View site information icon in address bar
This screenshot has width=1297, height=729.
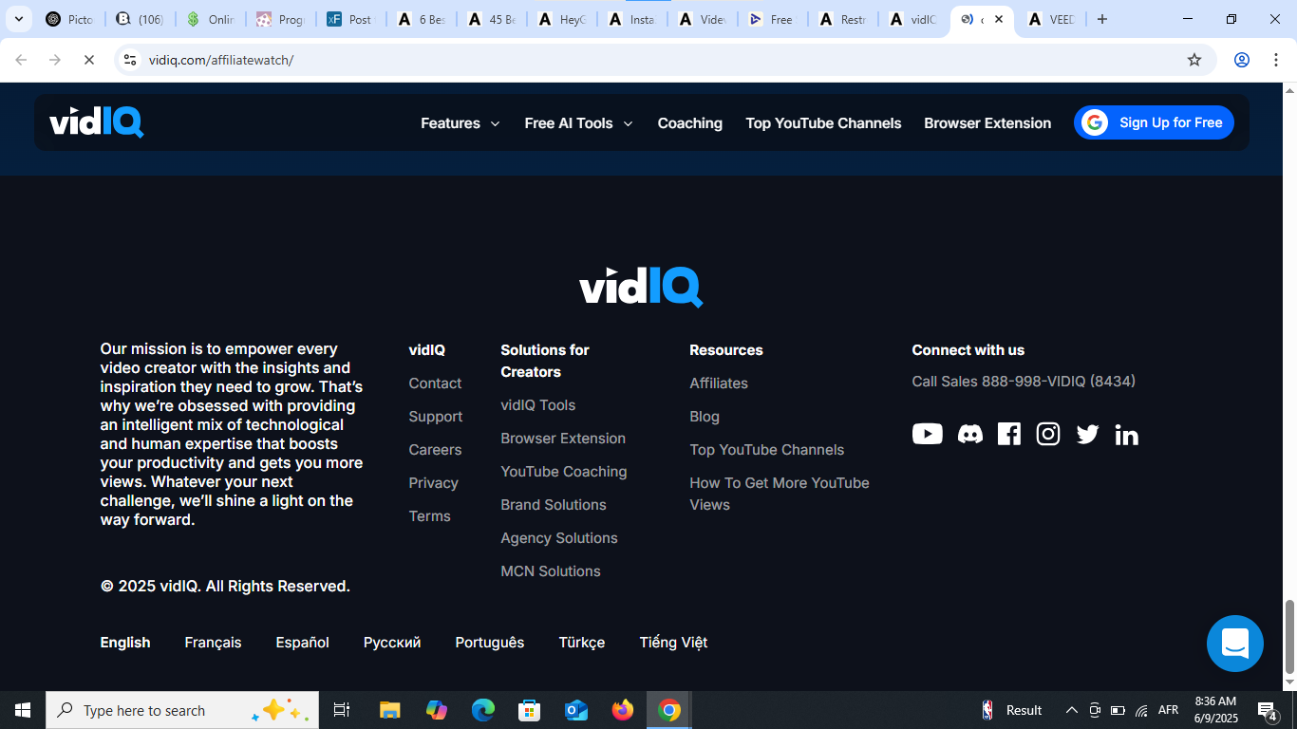[x=130, y=60]
